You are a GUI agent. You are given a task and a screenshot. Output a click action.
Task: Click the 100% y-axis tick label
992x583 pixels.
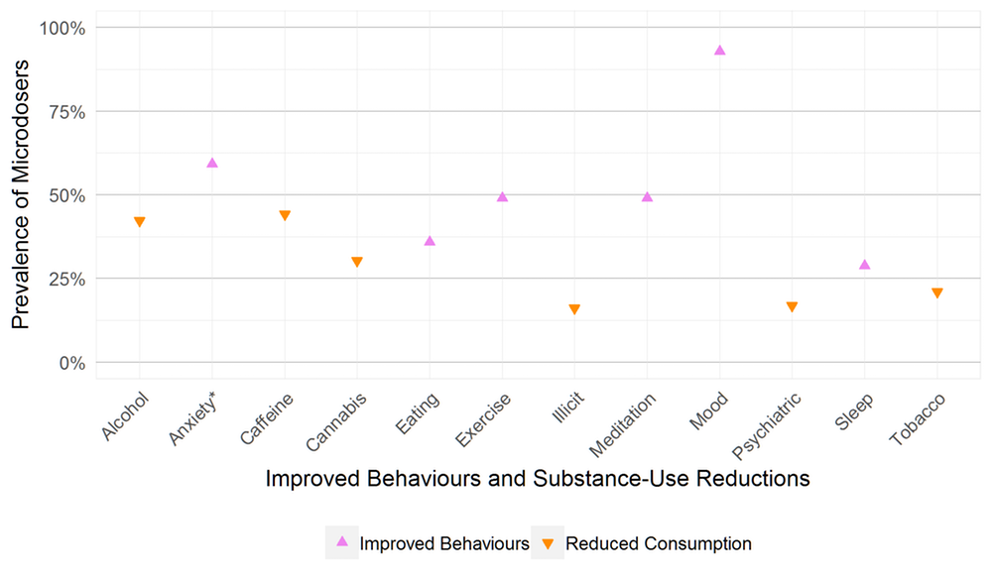62,28
